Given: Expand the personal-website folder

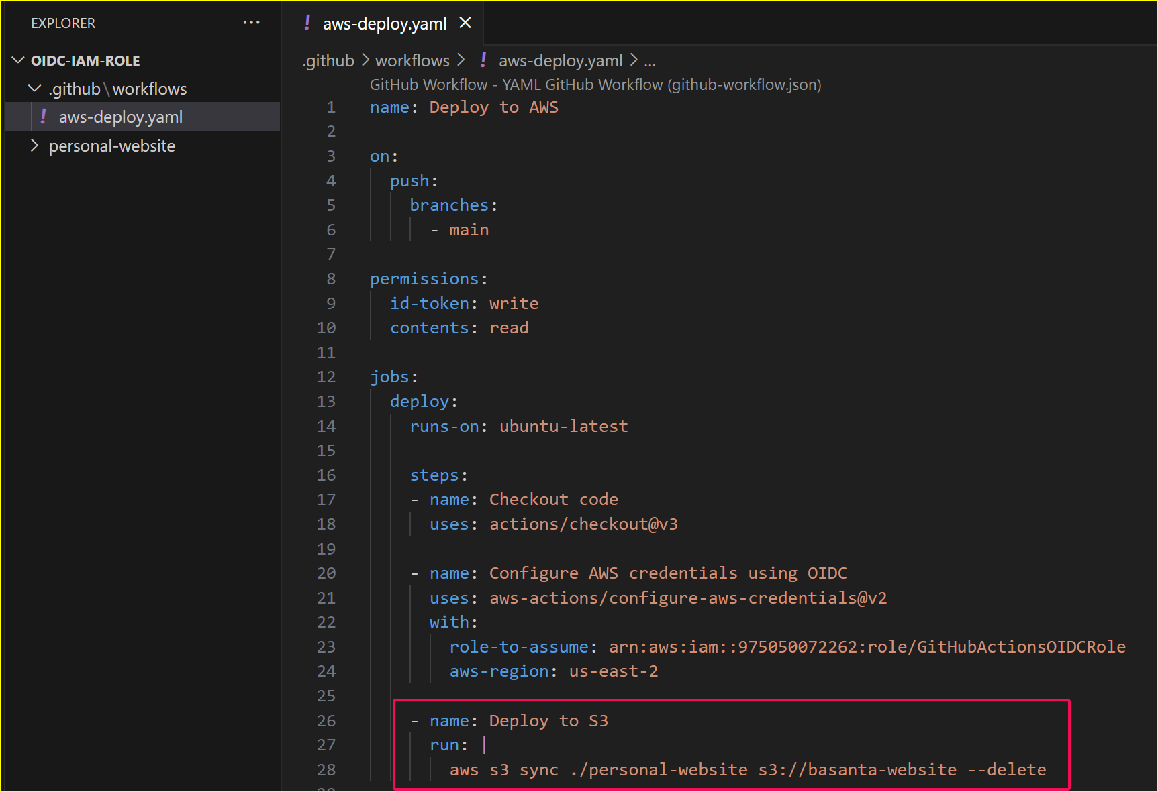Looking at the screenshot, I should coord(35,146).
